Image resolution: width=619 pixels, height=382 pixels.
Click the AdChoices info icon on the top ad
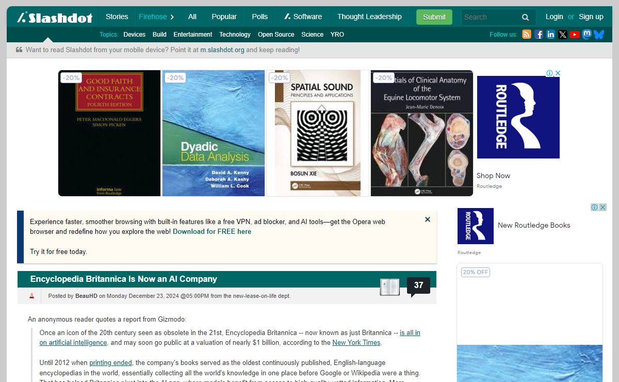tap(550, 73)
